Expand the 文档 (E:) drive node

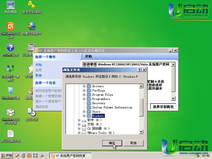79,124
